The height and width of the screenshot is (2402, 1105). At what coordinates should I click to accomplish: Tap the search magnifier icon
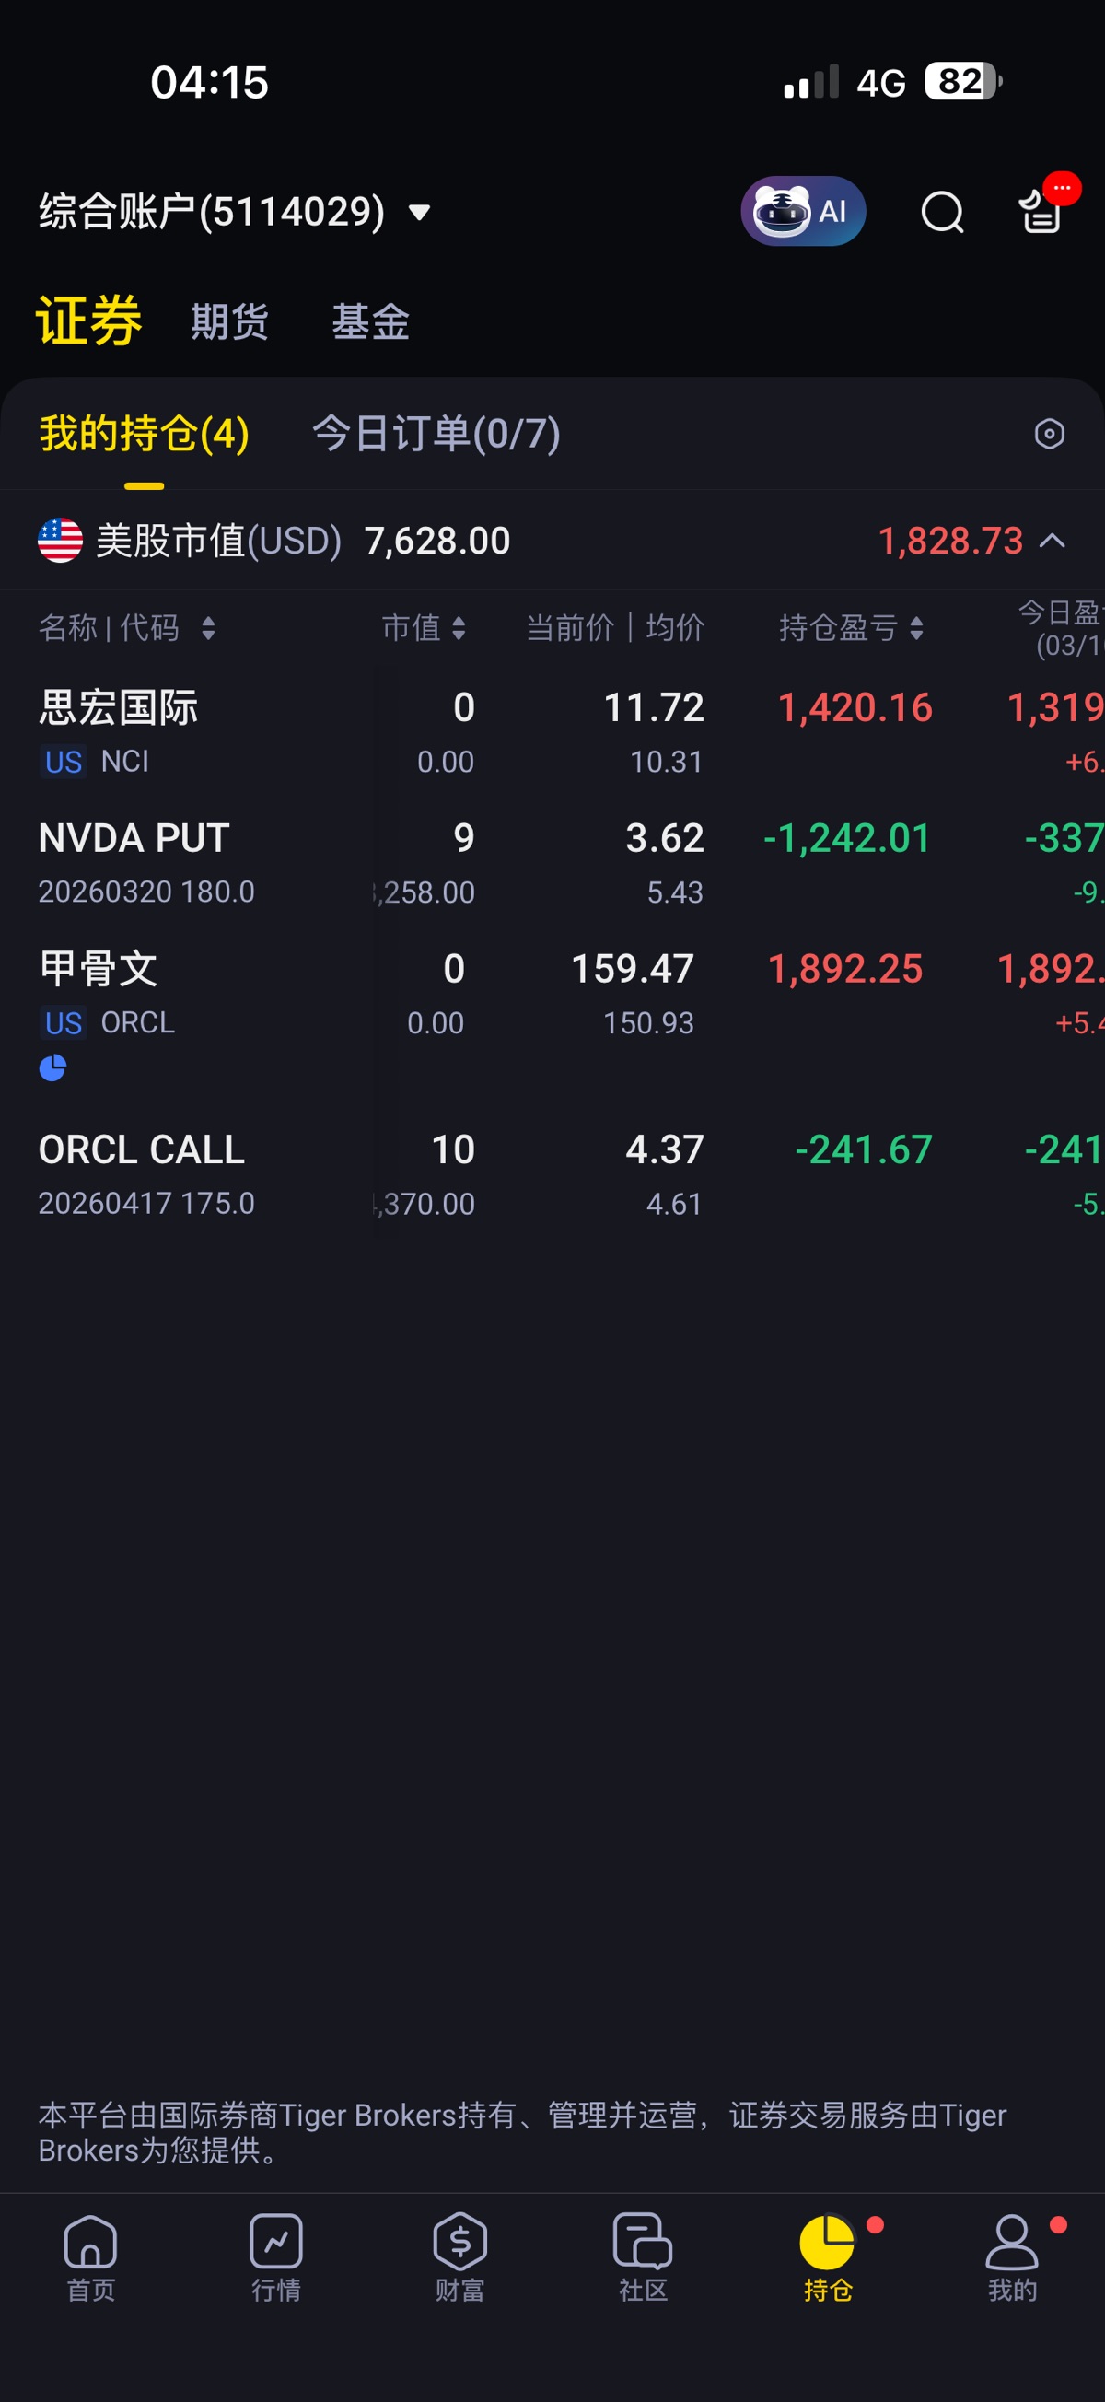click(942, 212)
